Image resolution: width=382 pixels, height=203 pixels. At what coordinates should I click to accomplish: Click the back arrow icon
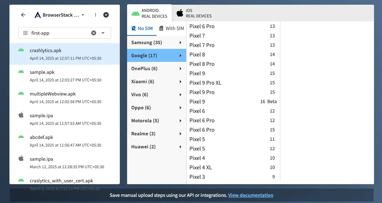(x=23, y=15)
